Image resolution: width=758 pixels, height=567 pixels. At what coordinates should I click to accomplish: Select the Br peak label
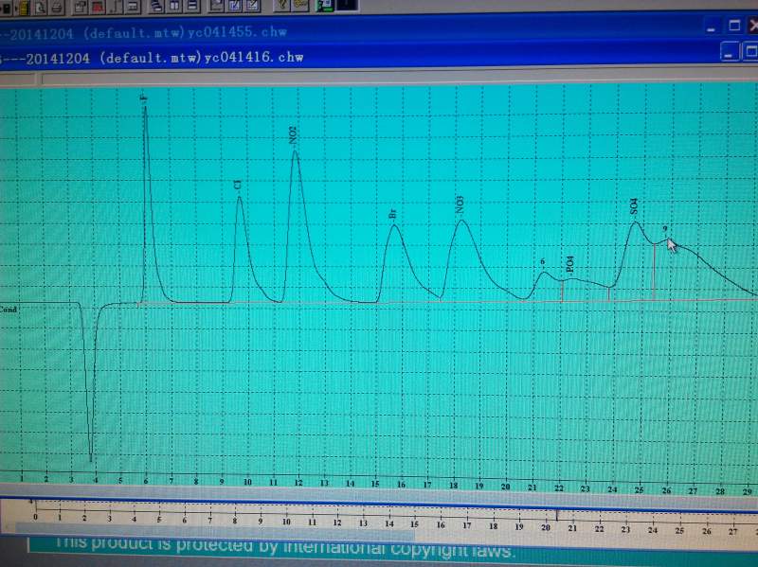click(x=392, y=214)
